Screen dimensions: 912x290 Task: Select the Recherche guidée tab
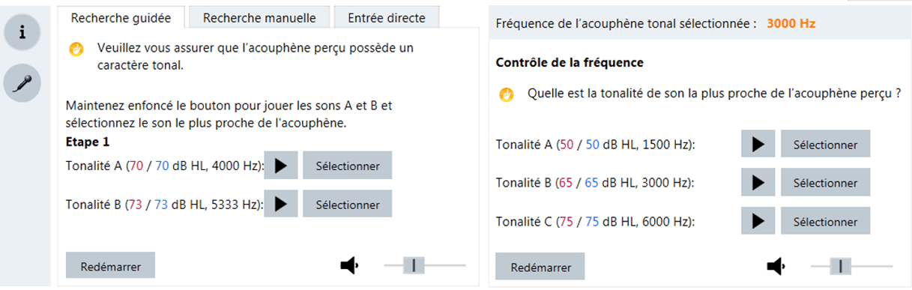point(121,16)
